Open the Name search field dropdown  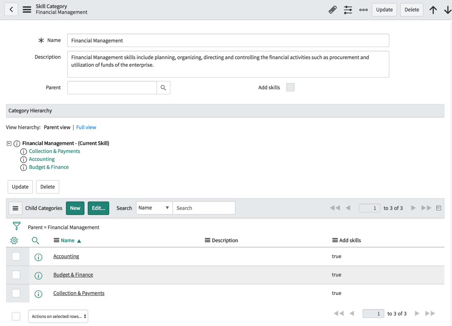[x=154, y=208]
